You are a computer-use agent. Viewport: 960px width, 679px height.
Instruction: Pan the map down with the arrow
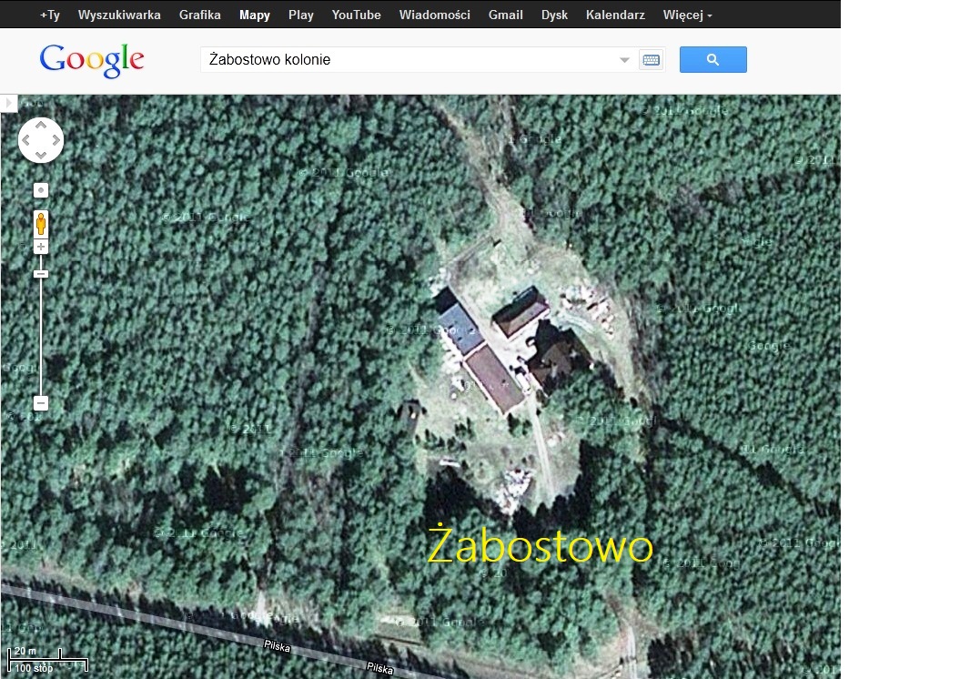click(41, 155)
